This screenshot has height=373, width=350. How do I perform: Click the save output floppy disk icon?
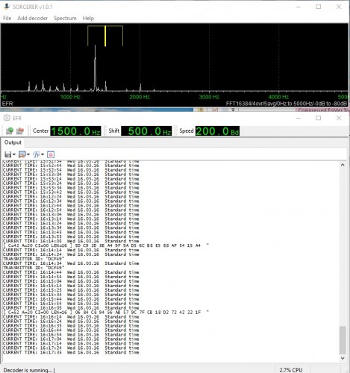(x=8, y=154)
